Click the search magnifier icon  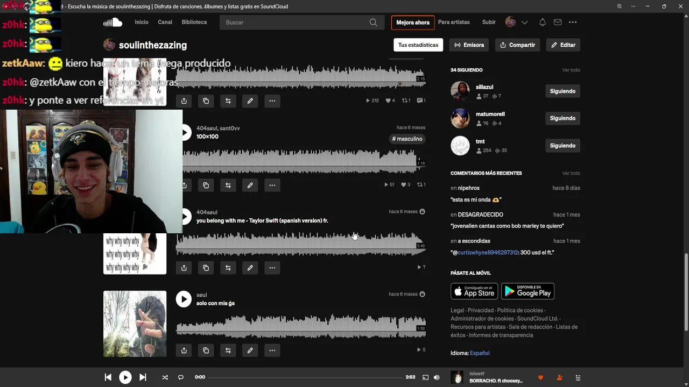pyautogui.click(x=374, y=23)
